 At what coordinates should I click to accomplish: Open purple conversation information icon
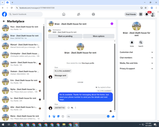(112, 24)
